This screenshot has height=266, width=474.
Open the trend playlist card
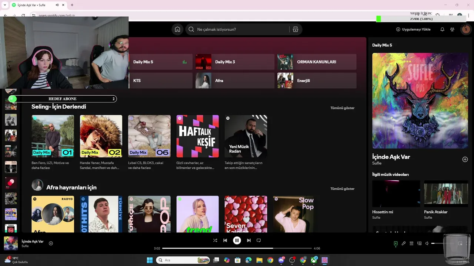point(198,214)
